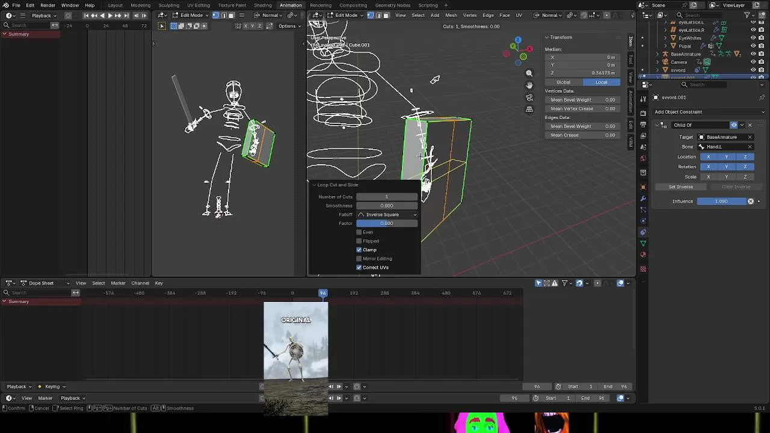This screenshot has height=433, width=770.
Task: Toggle Child Of constraint visibility eye
Action: (x=734, y=125)
